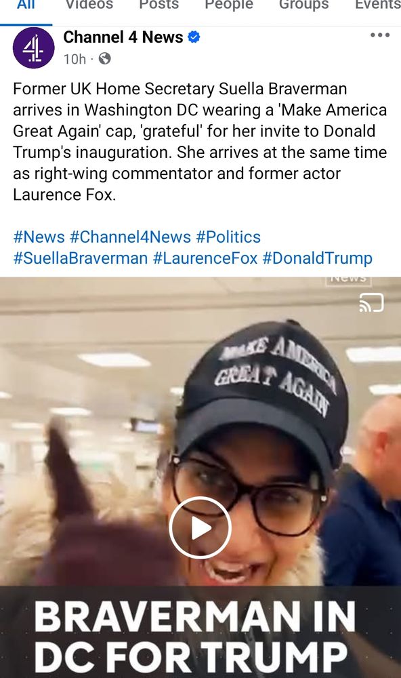
Task: Open the #Politics hashtag
Action: pyautogui.click(x=228, y=237)
